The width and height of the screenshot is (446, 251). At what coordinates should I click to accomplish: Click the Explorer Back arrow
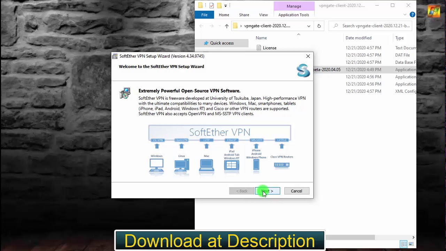pos(201,26)
